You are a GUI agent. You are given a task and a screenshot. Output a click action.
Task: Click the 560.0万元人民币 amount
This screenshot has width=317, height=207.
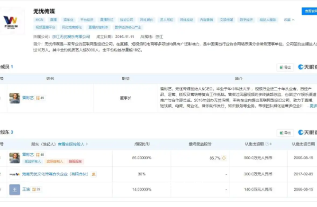(x=258, y=158)
